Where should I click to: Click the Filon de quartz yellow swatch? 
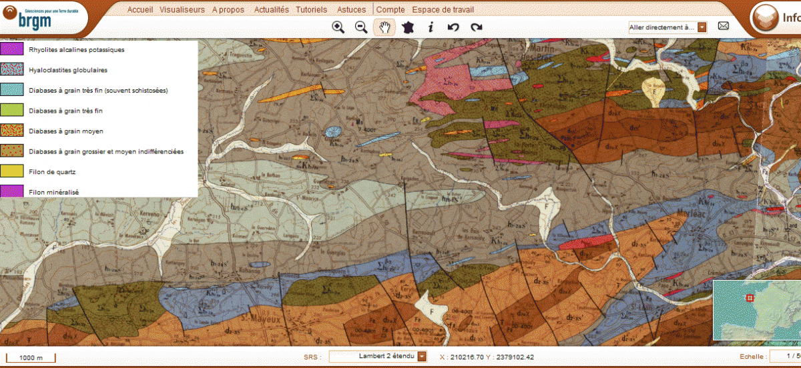(x=13, y=172)
